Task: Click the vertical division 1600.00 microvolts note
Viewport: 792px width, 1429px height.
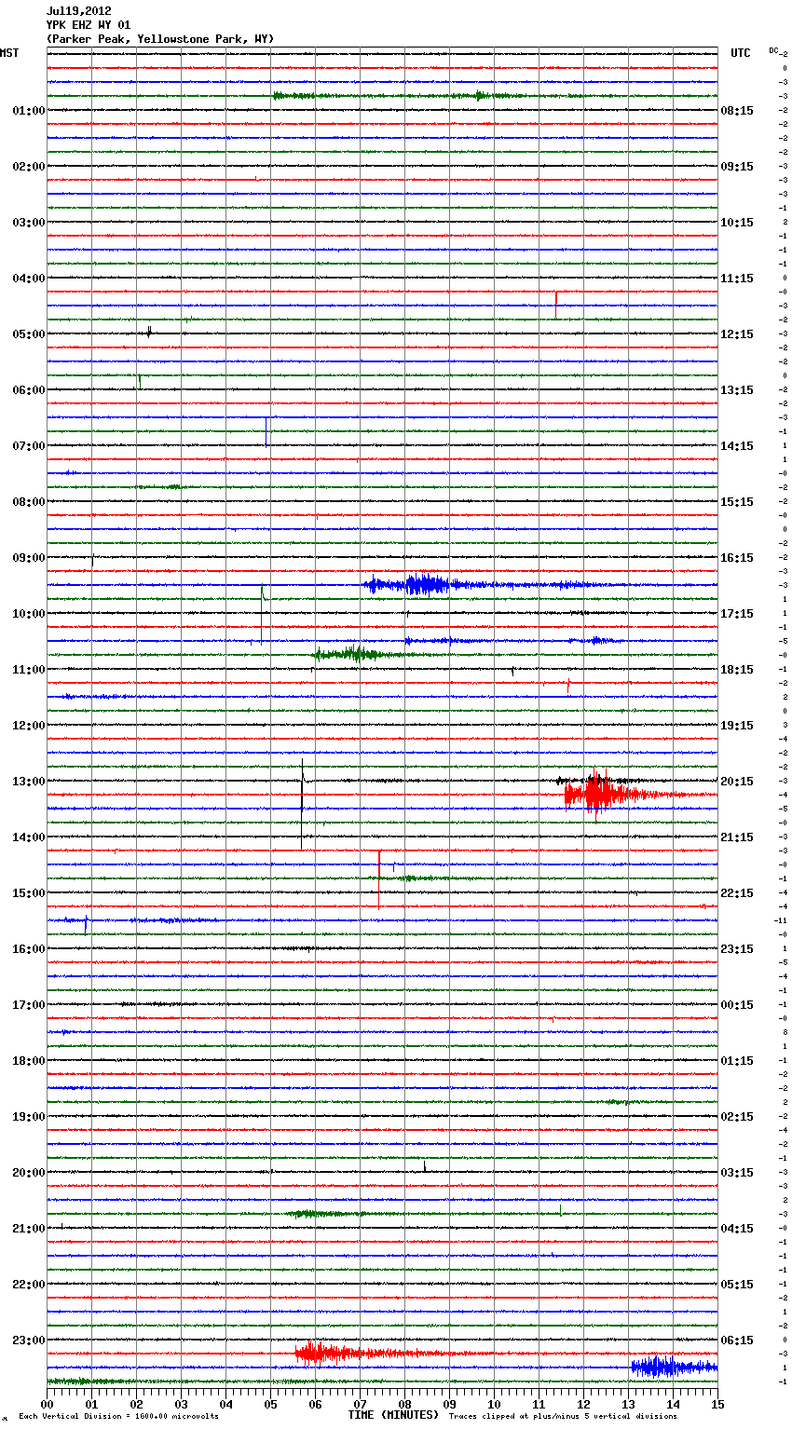Action: pos(118,1417)
